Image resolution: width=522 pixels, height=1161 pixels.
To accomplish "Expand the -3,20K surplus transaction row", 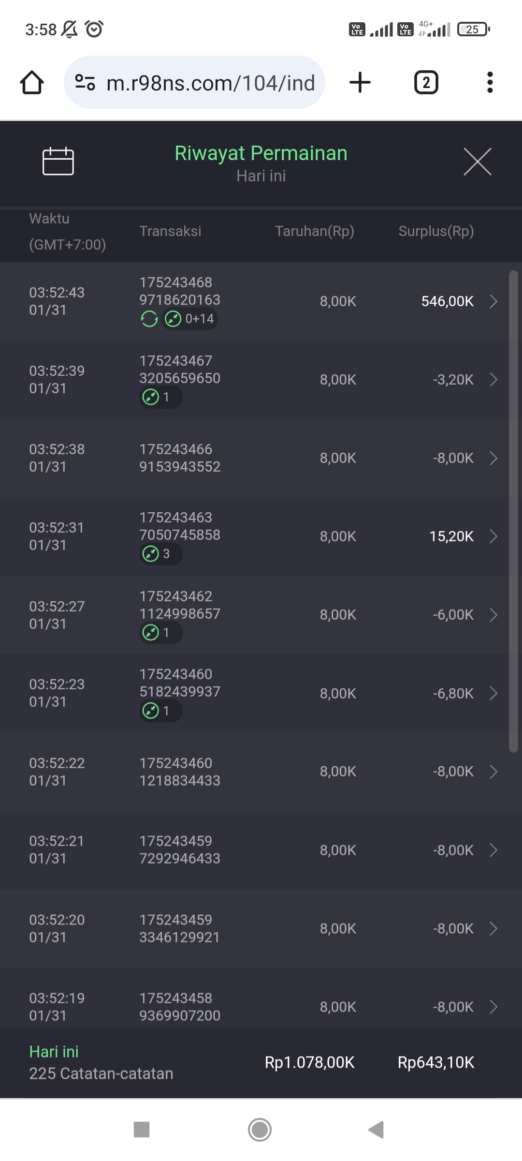I will click(493, 380).
